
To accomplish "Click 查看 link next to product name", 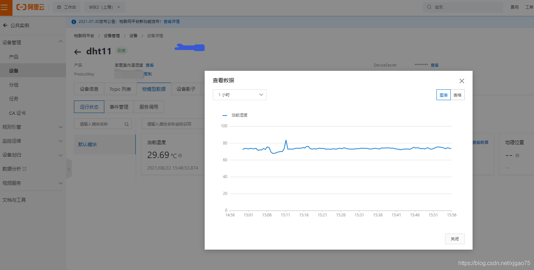I will point(150,65).
